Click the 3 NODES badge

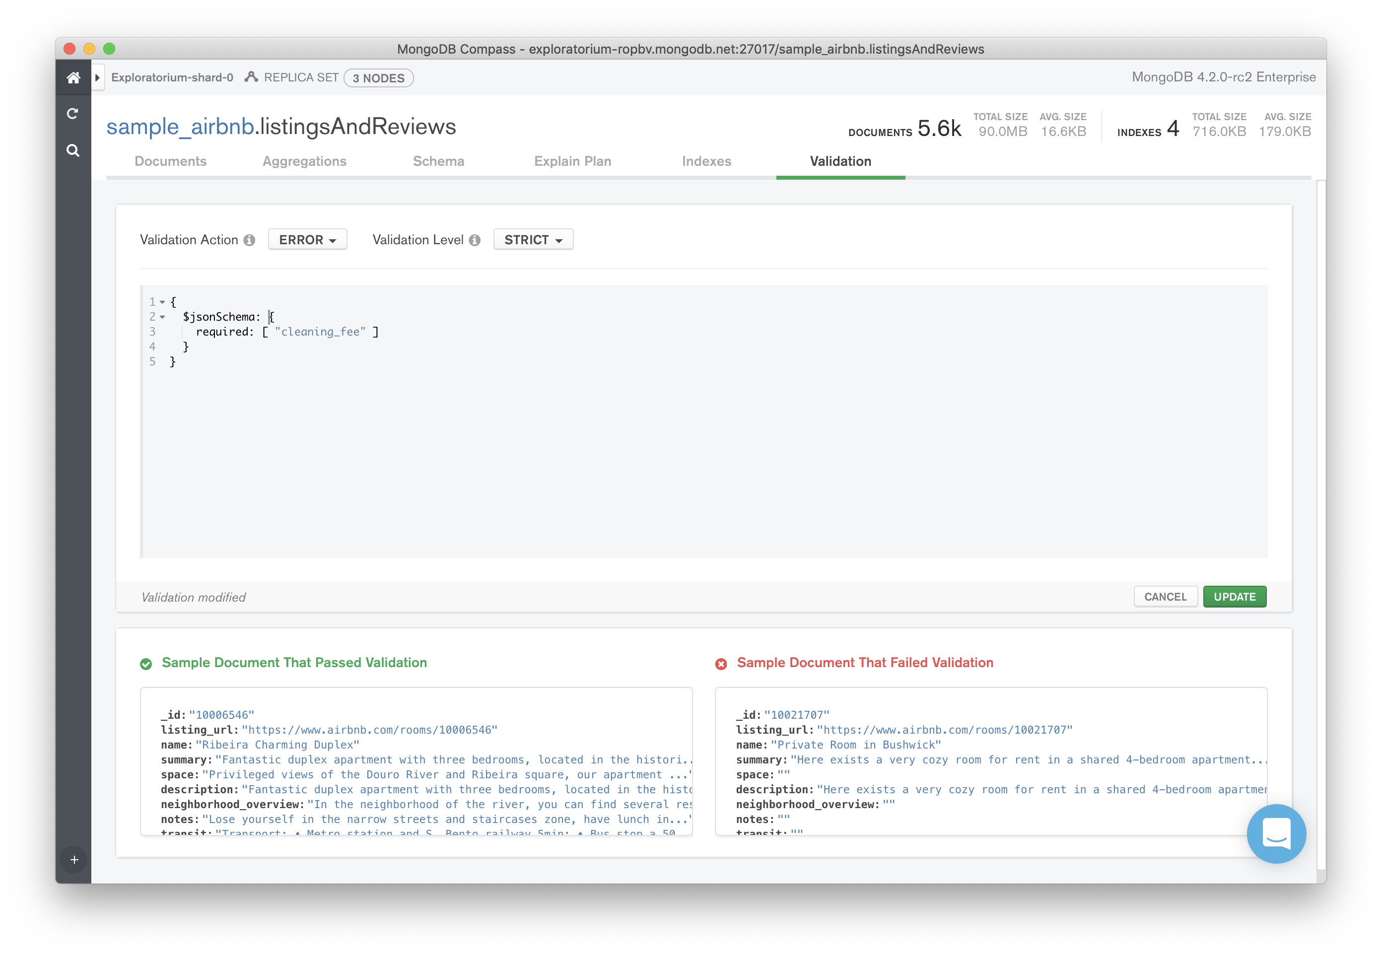tap(378, 78)
